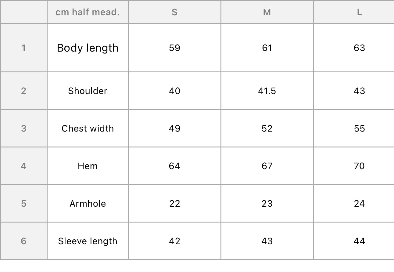Click the Armhole label cell
Viewport: 394px width, 272px height.
click(x=88, y=204)
